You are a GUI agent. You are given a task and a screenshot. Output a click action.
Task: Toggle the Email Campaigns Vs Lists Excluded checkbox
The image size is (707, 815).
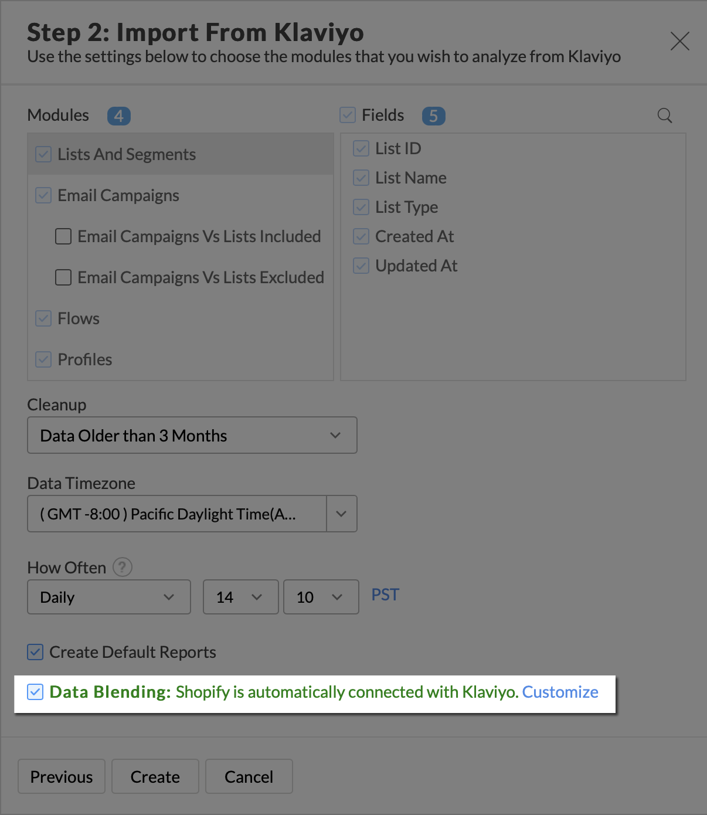pyautogui.click(x=63, y=277)
